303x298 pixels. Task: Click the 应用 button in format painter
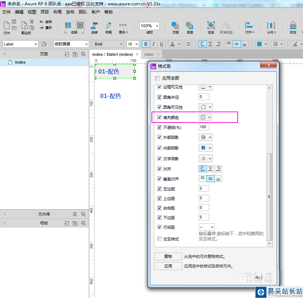tap(168, 266)
